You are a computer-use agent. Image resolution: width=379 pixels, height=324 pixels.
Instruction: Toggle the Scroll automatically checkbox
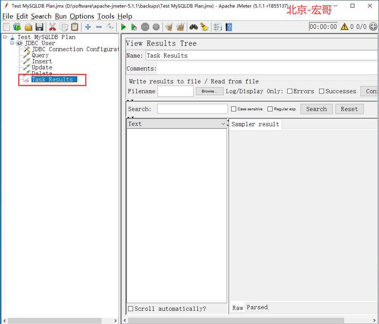(130, 308)
